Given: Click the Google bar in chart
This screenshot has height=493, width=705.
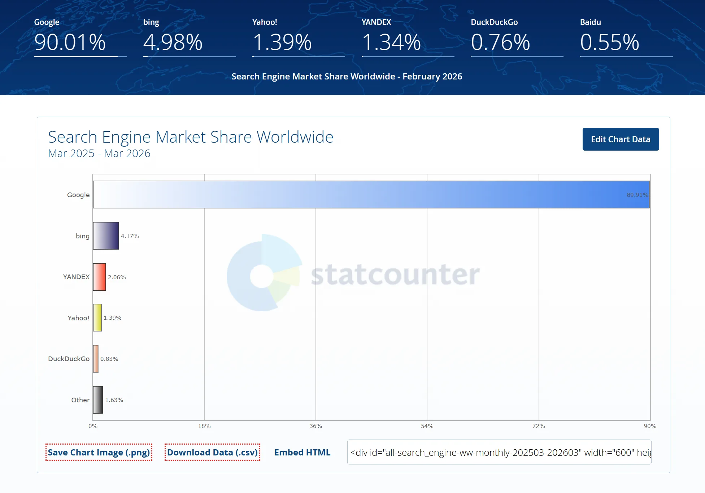Looking at the screenshot, I should (371, 195).
